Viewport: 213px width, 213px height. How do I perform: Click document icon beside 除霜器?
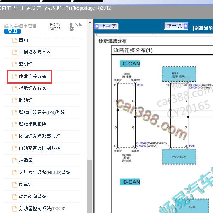click(x=15, y=161)
